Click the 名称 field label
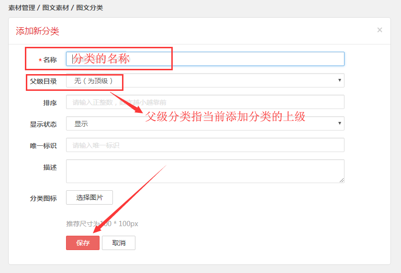This screenshot has width=401, height=273. pyautogui.click(x=50, y=60)
